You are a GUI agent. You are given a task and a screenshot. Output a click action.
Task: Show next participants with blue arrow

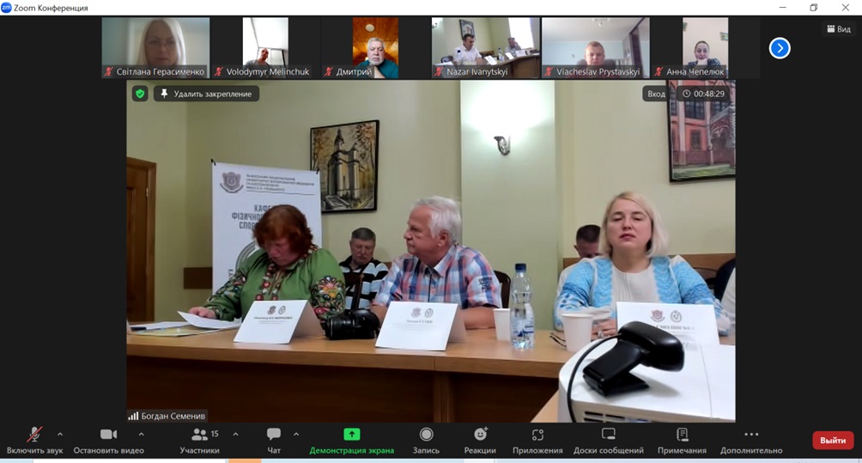[x=779, y=48]
